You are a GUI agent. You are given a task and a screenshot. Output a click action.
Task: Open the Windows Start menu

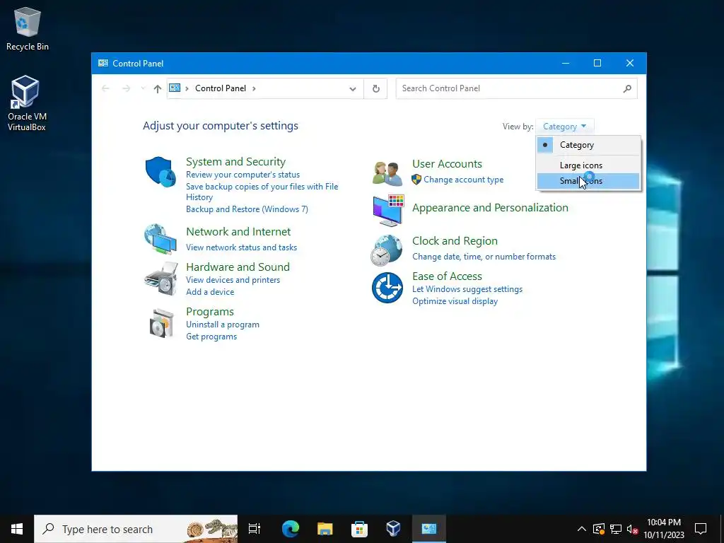coord(17,529)
